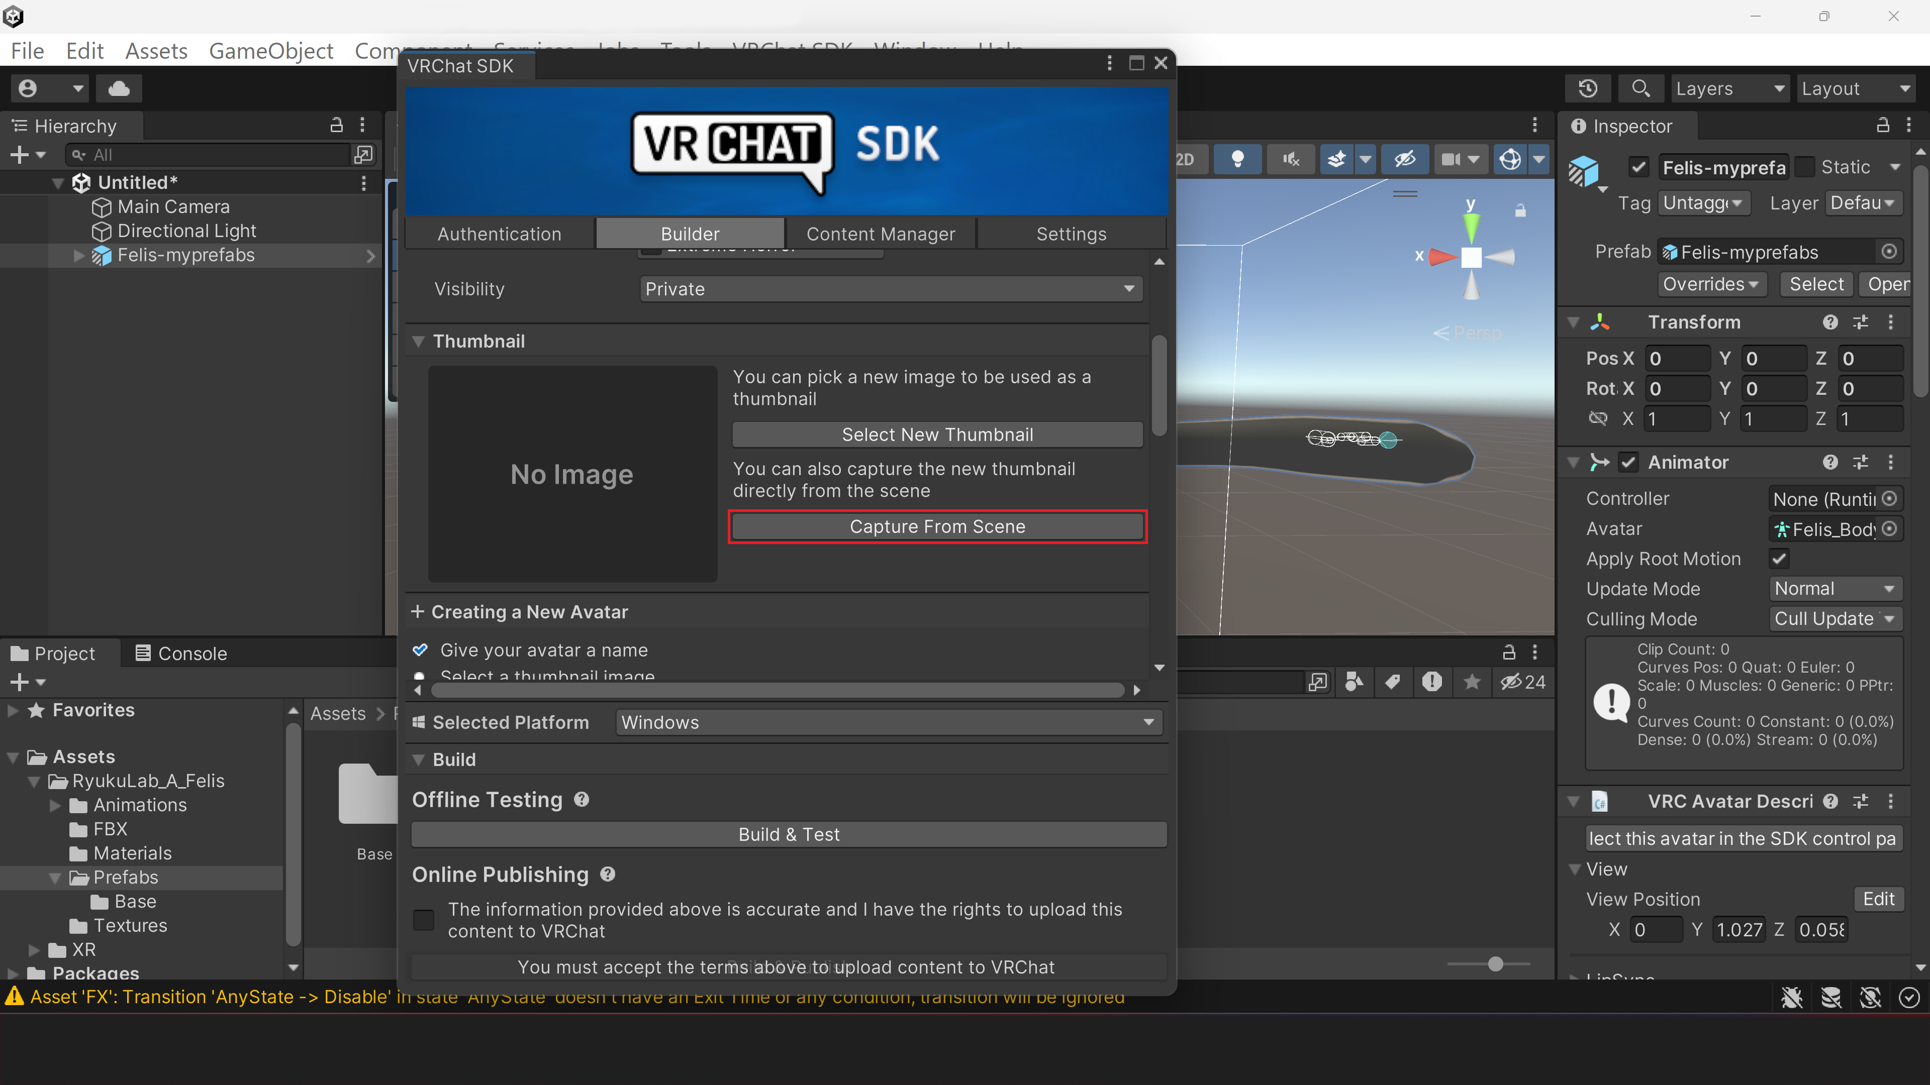Uncheck Apply Root Motion
This screenshot has height=1085, width=1930.
(x=1779, y=559)
